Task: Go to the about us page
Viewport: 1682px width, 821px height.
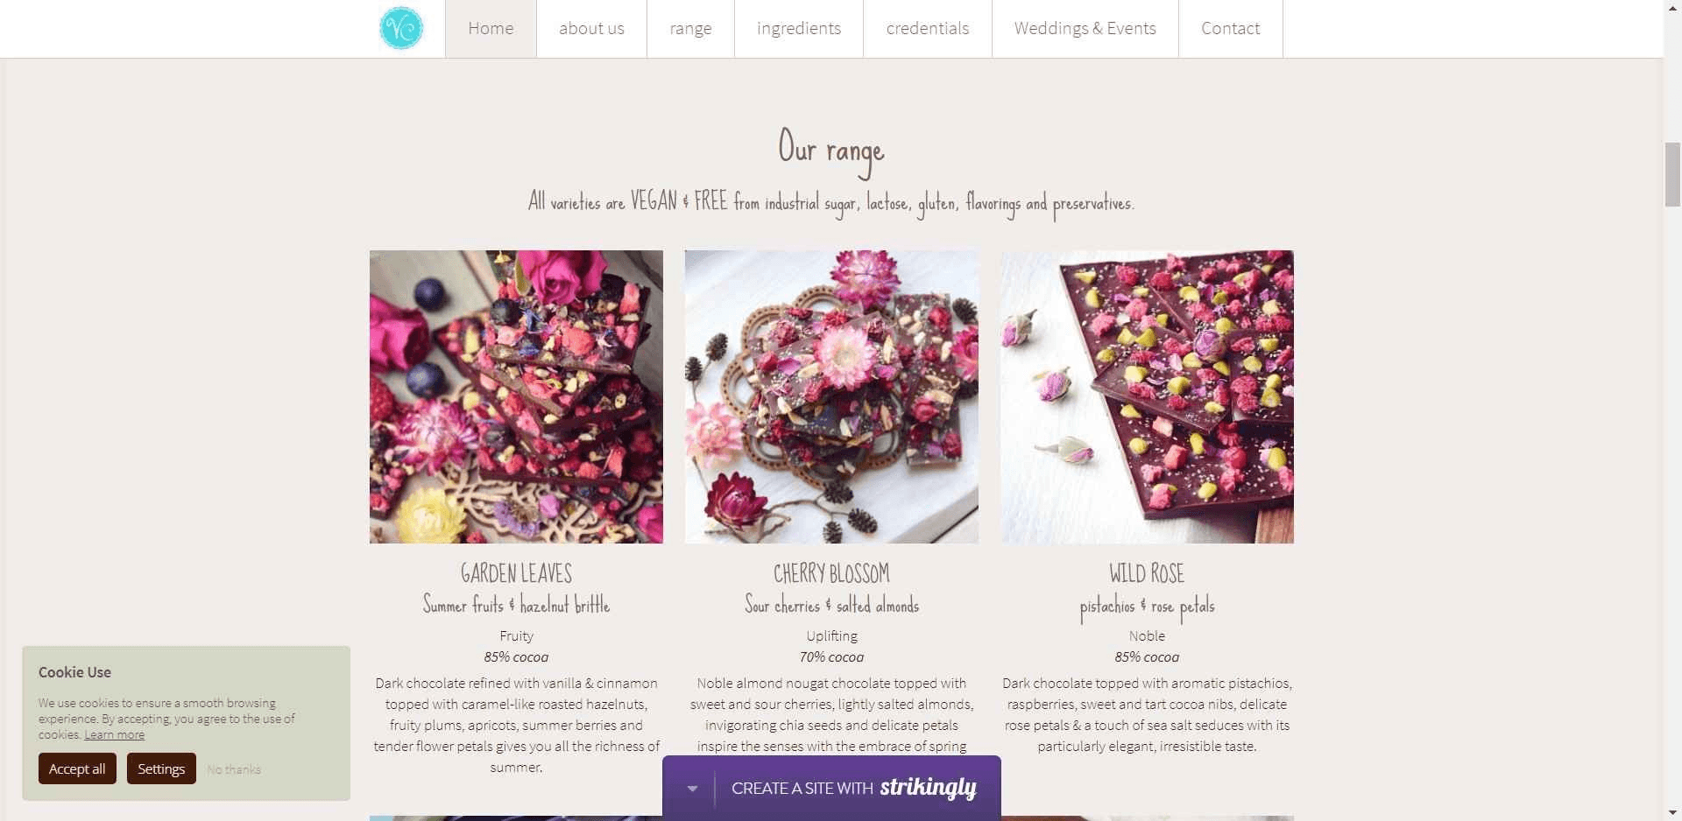Action: 591,29
